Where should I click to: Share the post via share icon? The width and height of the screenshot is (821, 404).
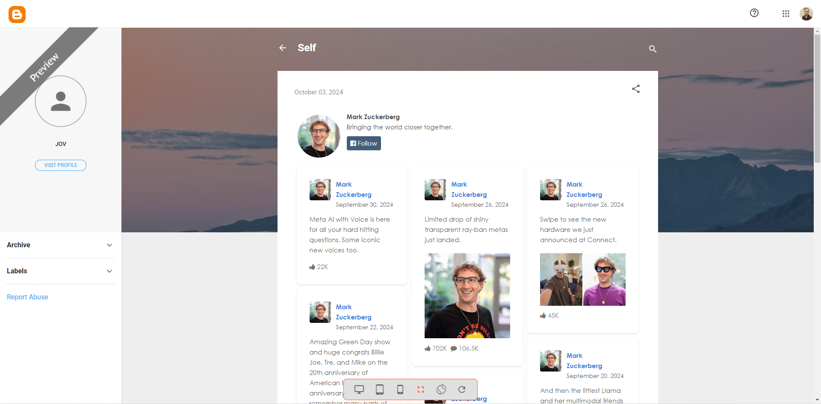point(636,89)
